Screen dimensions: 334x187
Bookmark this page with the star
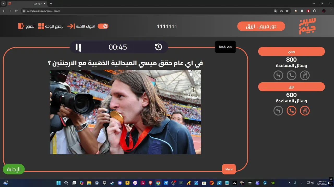(287, 11)
